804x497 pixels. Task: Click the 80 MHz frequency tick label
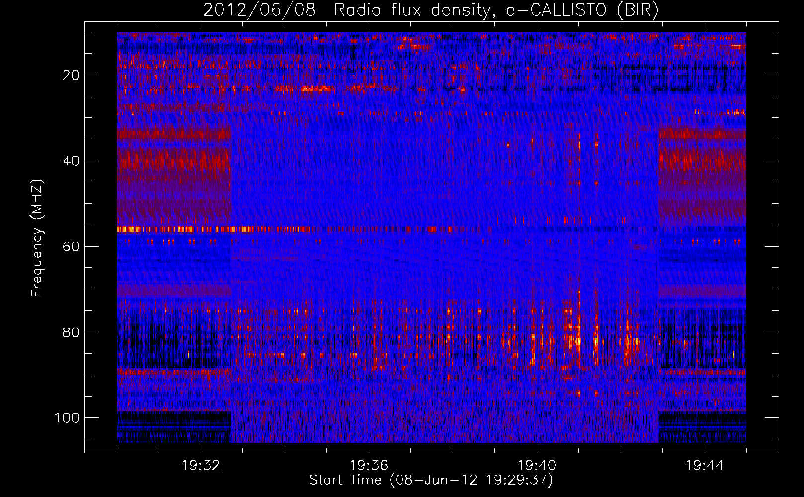(72, 332)
